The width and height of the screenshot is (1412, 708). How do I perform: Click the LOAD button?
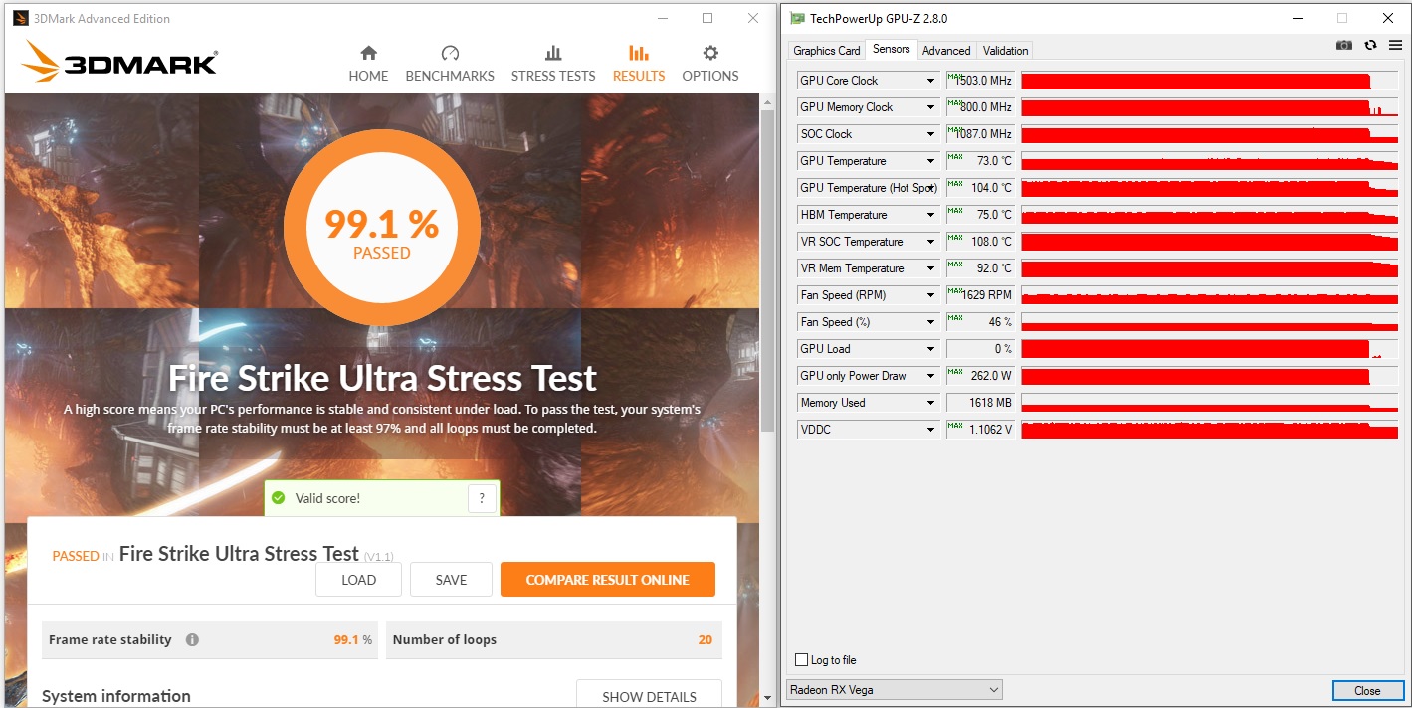click(358, 580)
